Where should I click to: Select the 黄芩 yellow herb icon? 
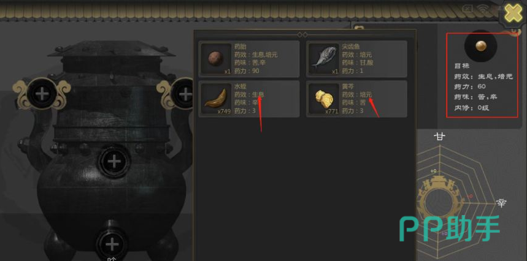click(x=323, y=98)
